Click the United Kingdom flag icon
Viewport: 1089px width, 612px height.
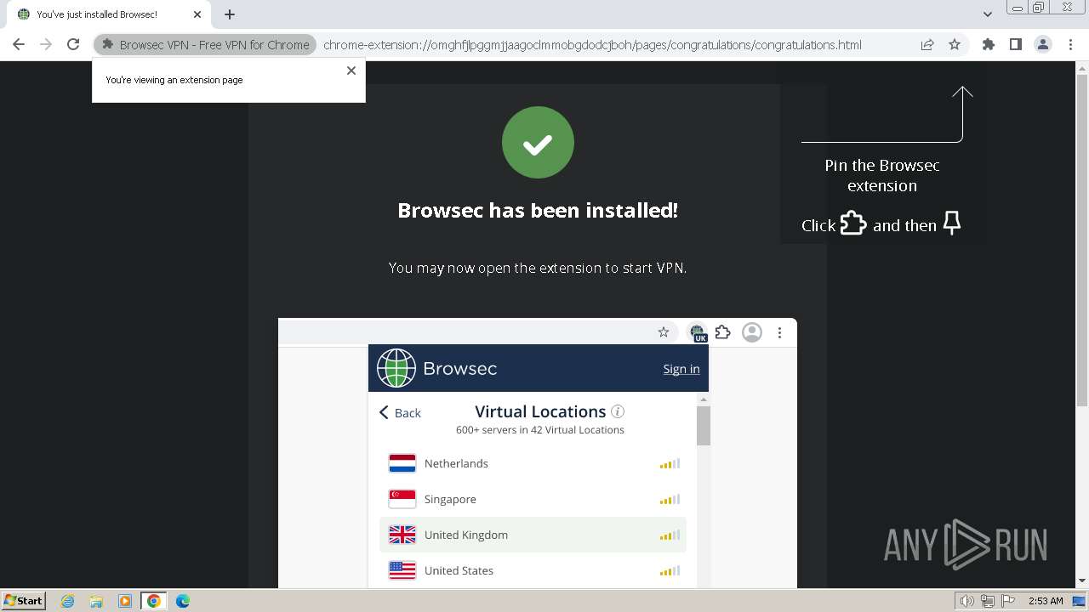tap(402, 535)
